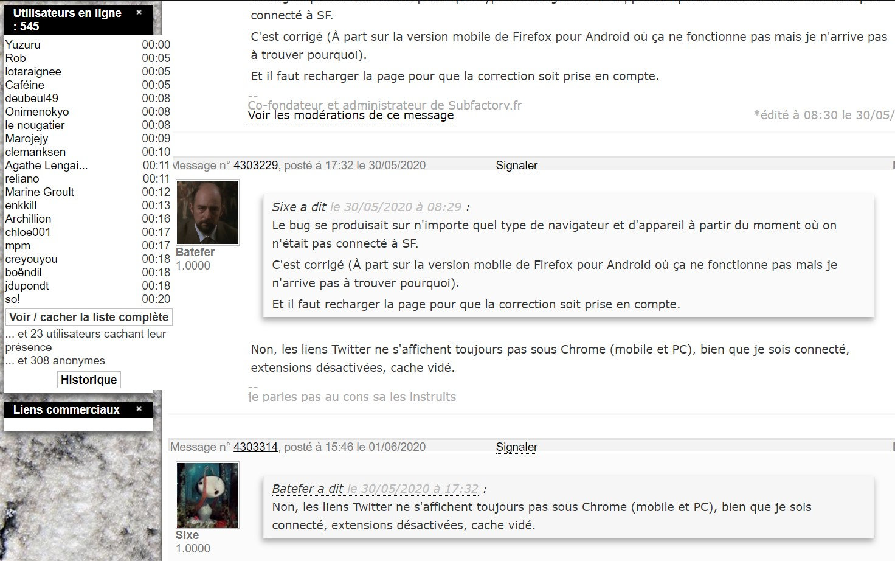Click Batefer's avatar picture
The height and width of the screenshot is (561, 895).
[207, 212]
